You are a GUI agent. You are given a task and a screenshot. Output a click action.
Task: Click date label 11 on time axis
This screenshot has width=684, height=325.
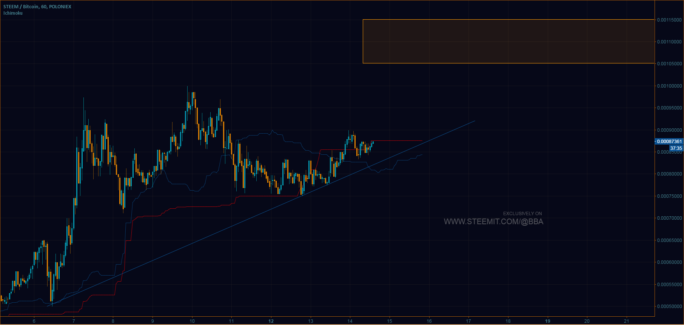pos(231,321)
